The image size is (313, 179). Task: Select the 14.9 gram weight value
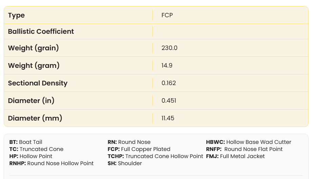[167, 66]
